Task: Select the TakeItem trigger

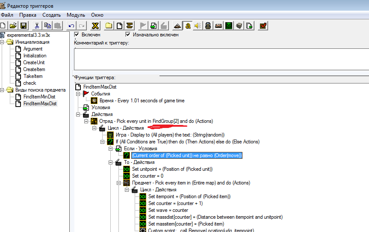Action: click(x=33, y=76)
